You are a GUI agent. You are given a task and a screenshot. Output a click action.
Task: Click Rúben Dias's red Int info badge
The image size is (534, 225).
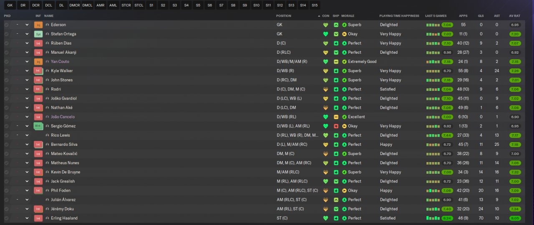pyautogui.click(x=38, y=43)
